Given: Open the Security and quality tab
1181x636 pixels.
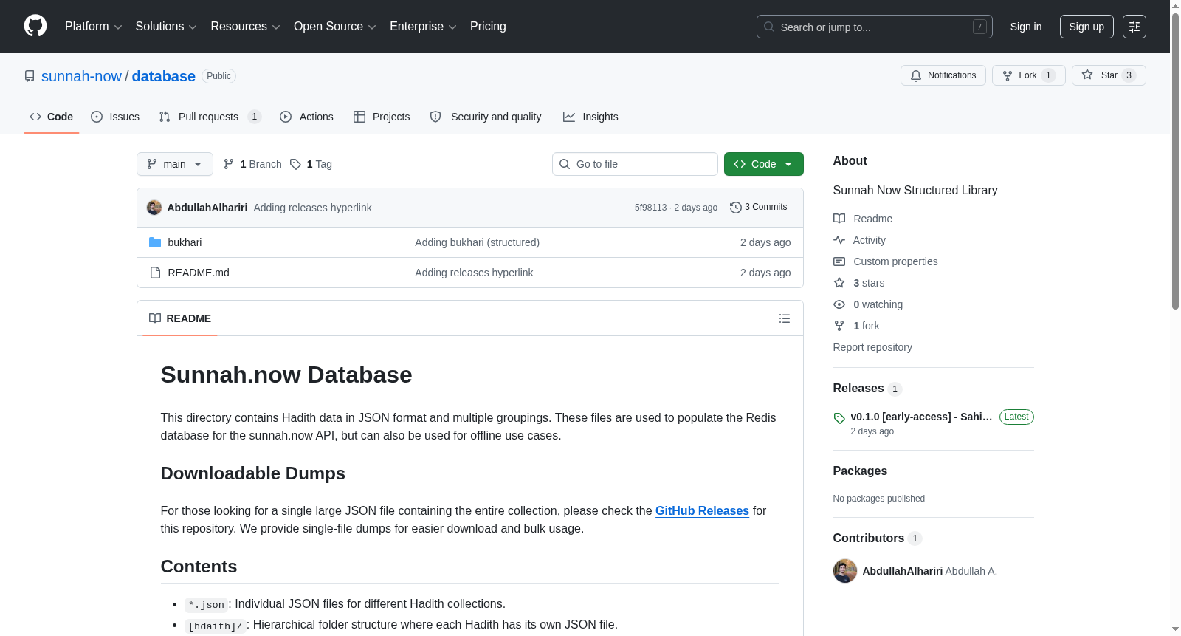Looking at the screenshot, I should pos(486,117).
